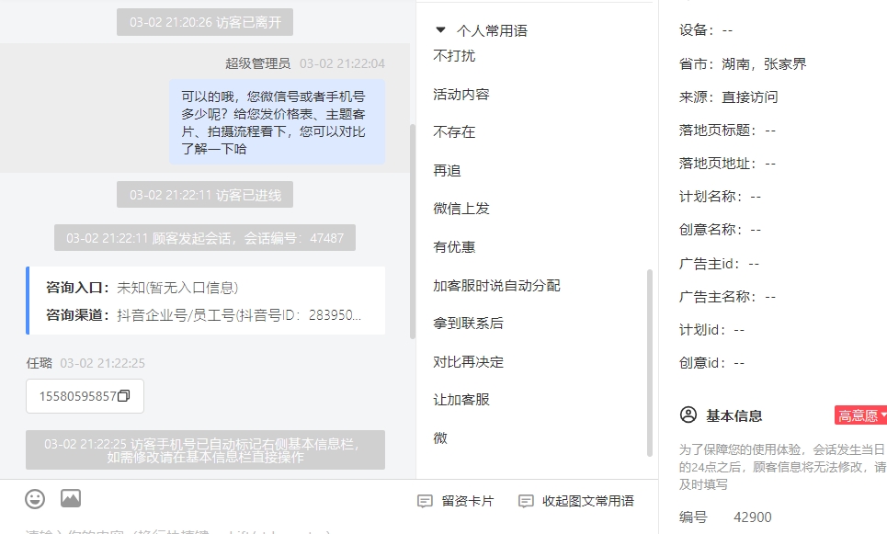887x534 pixels.
Task: Click the 收起图文常用语 icon
Action: coord(526,501)
